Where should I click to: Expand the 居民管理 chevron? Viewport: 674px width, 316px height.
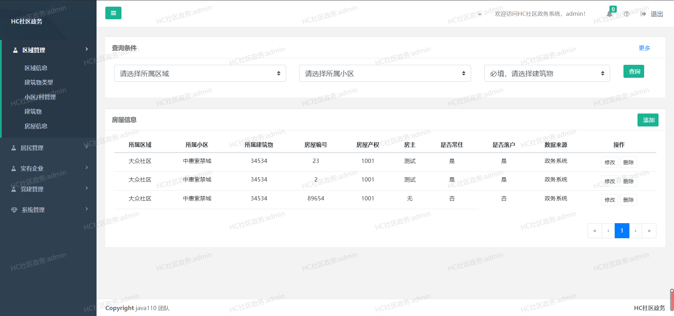86,147
